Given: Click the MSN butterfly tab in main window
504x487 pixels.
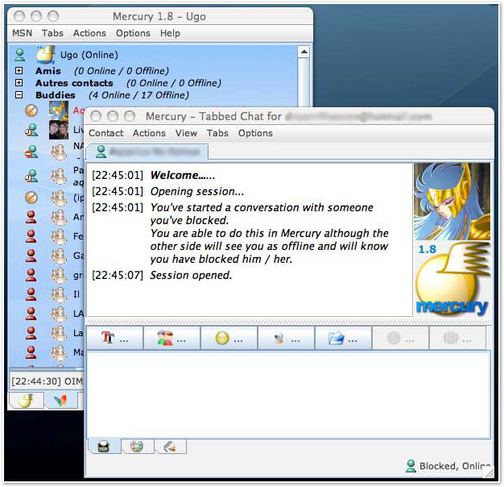Looking at the screenshot, I should pos(60,401).
